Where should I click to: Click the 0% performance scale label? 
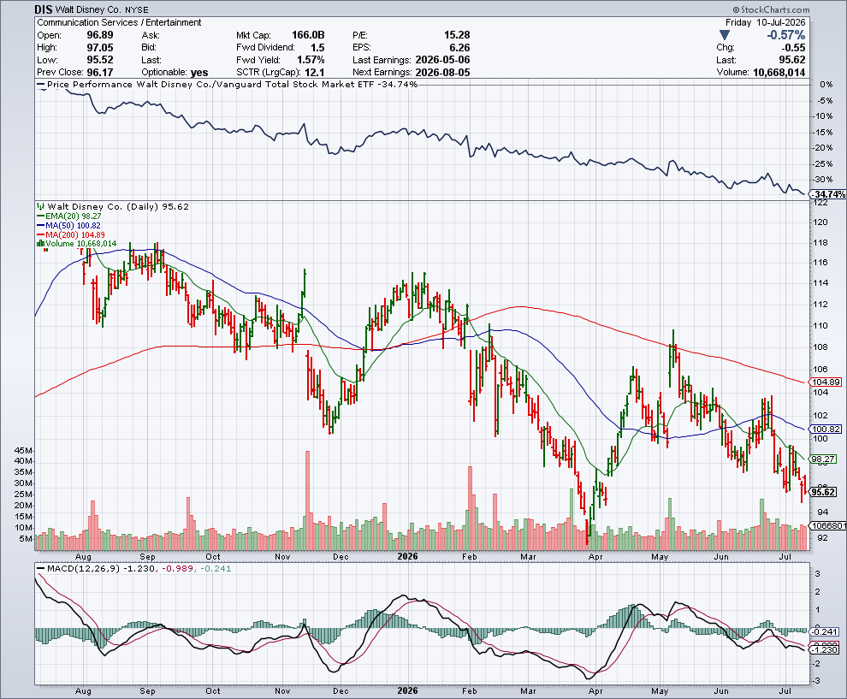(x=826, y=84)
